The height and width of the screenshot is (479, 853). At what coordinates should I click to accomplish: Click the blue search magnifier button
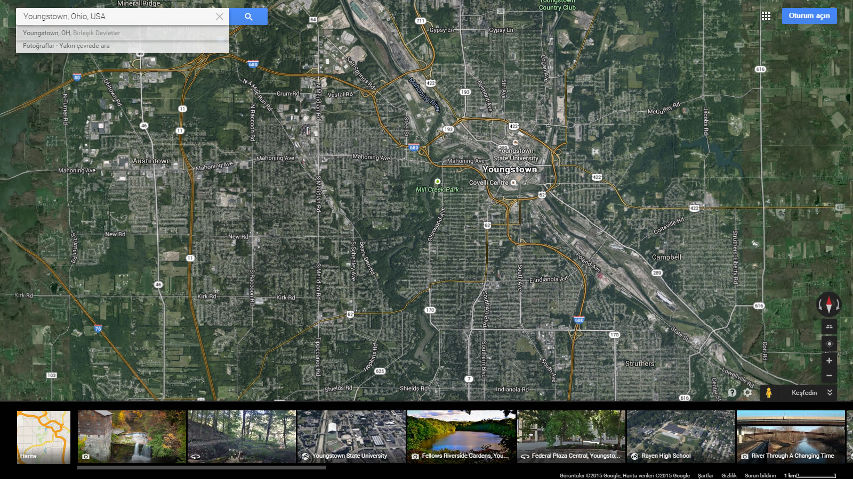tap(248, 16)
